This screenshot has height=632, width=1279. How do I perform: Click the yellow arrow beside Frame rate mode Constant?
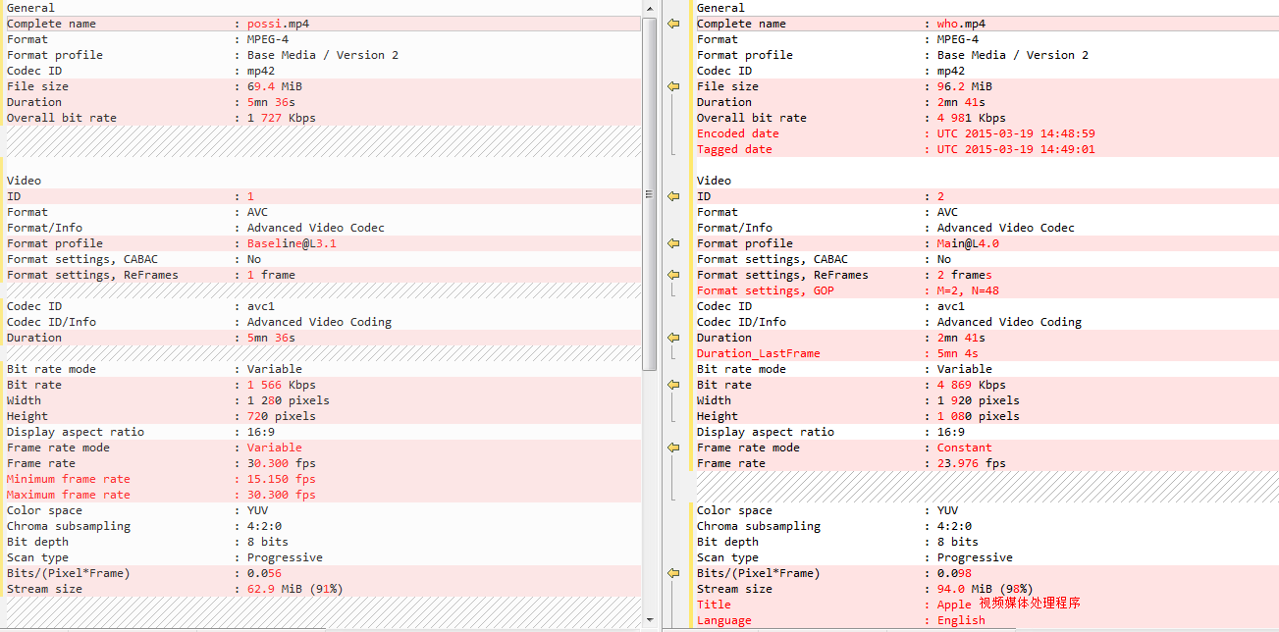point(673,448)
